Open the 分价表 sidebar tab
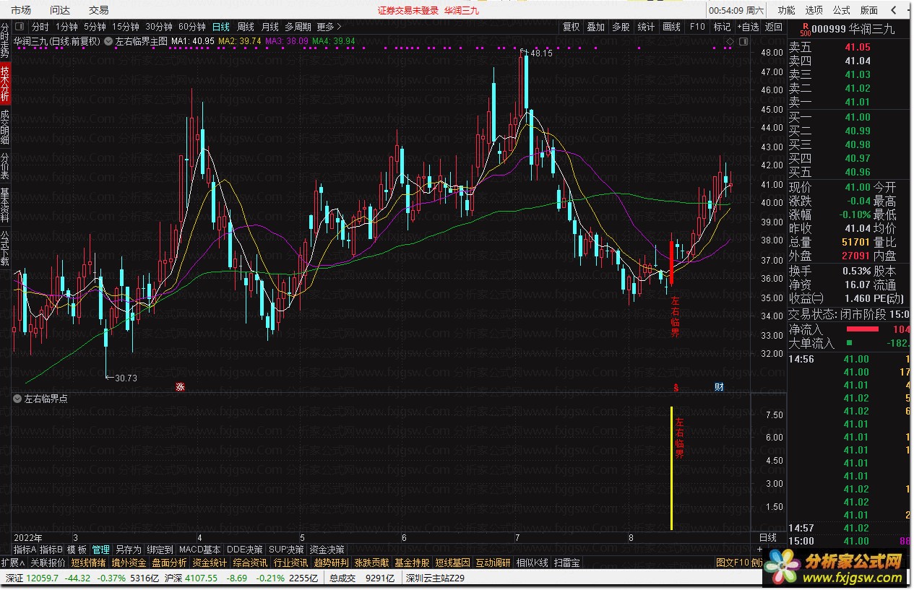 [5, 165]
